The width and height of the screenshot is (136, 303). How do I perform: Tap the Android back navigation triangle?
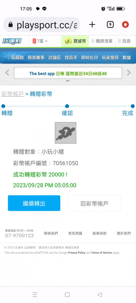100,295
